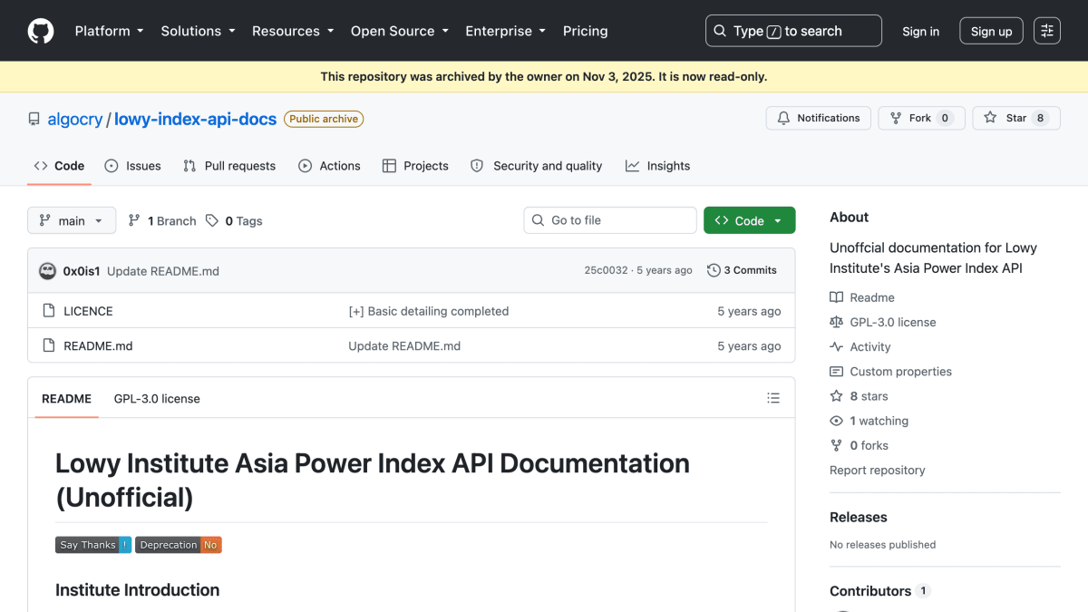This screenshot has height=612, width=1088.
Task: Open the lowy-index-api-docs repository link
Action: (195, 119)
